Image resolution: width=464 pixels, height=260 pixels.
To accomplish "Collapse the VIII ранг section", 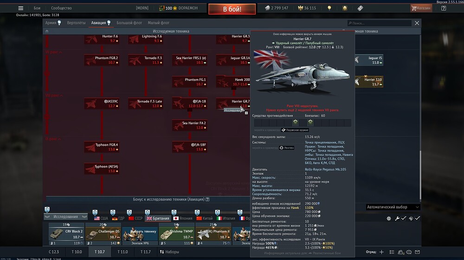I will (x=54, y=95).
